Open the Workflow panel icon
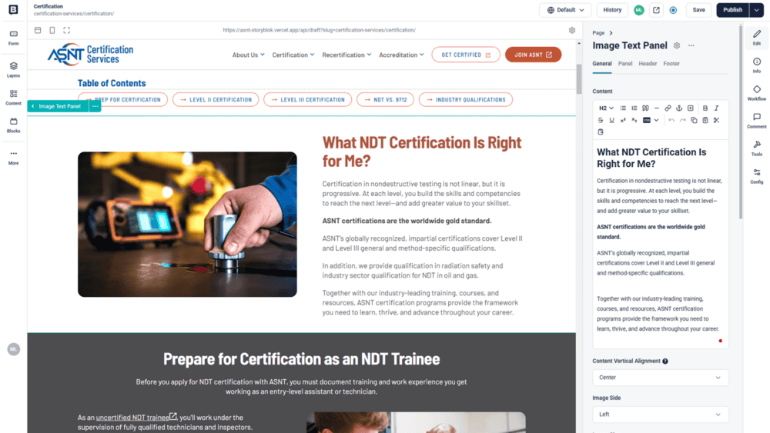 tap(757, 93)
